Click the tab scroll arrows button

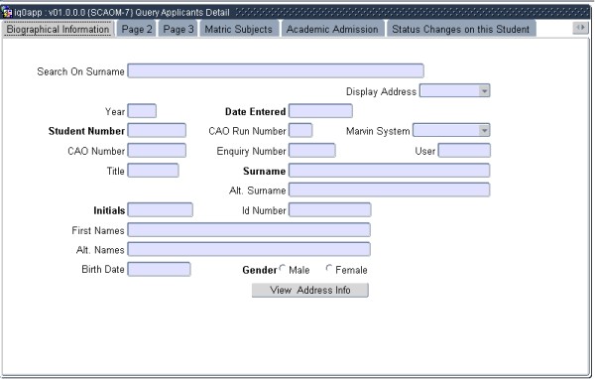point(580,28)
